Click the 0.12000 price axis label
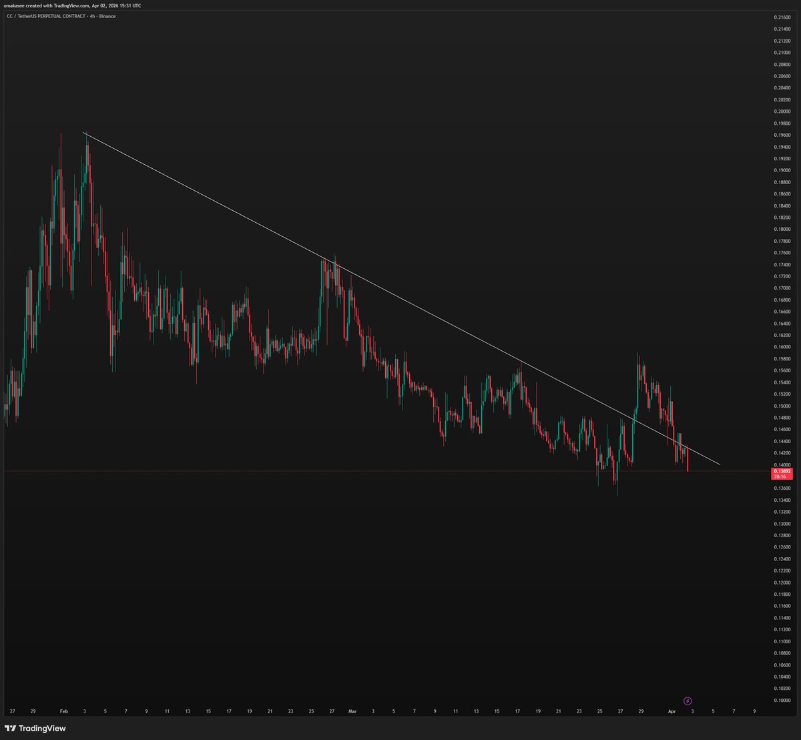The width and height of the screenshot is (801, 740). tap(782, 582)
